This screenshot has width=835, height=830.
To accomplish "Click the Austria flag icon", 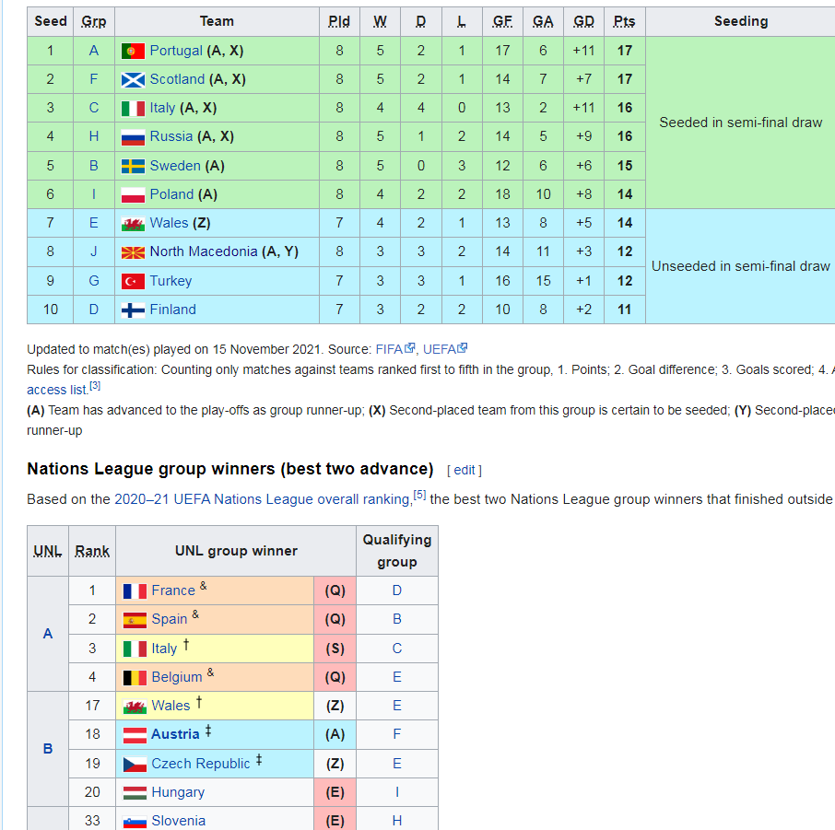I will [x=135, y=735].
